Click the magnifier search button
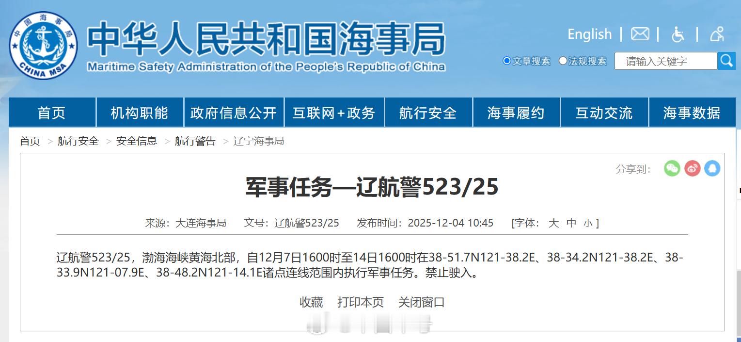The image size is (741, 342). click(726, 61)
